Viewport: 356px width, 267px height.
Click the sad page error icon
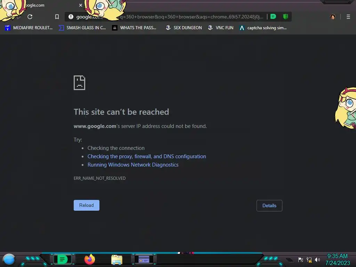pyautogui.click(x=80, y=83)
